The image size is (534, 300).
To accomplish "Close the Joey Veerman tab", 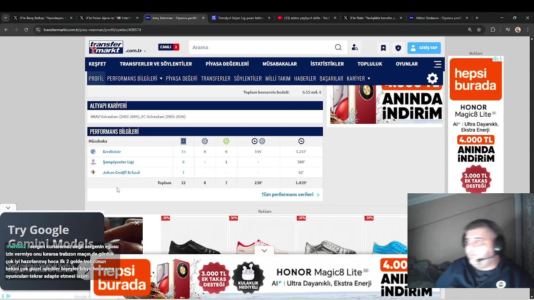I will coord(203,18).
